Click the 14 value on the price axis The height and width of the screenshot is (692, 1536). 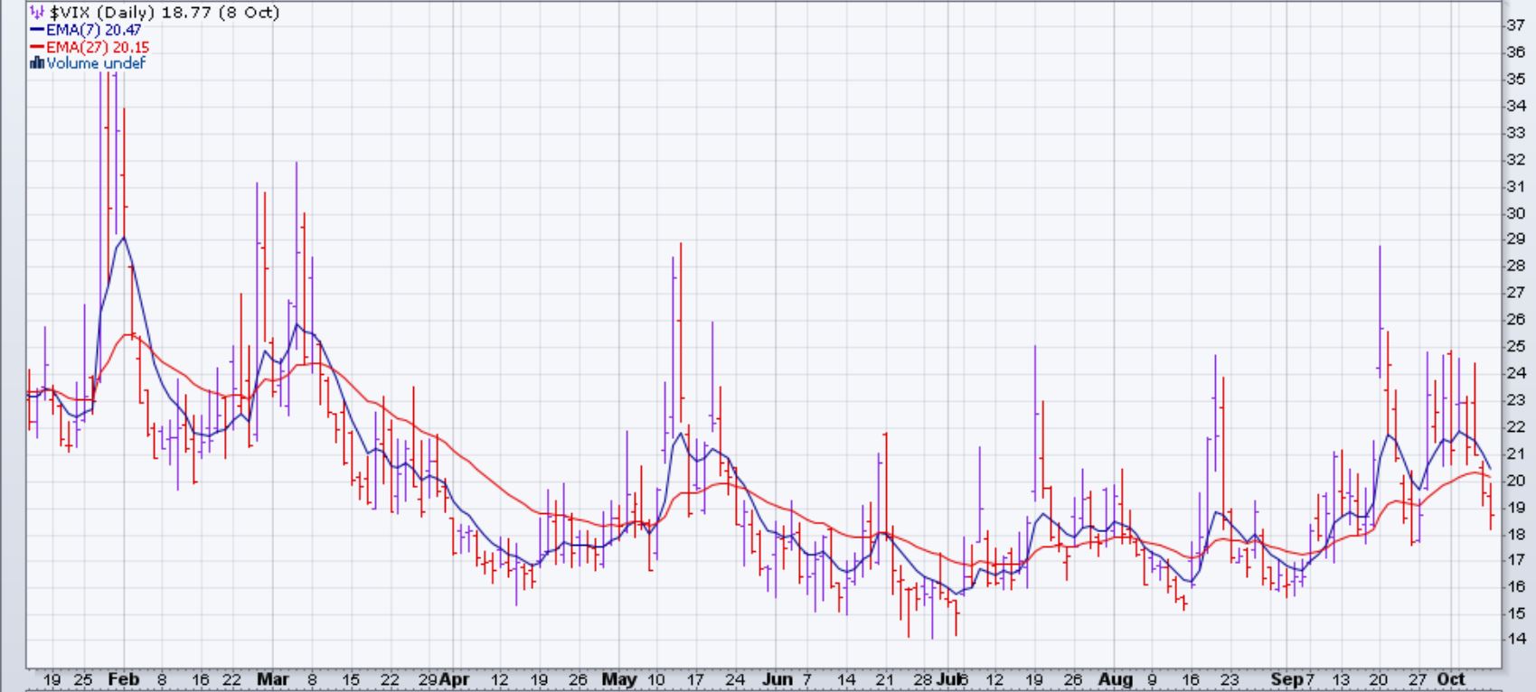click(1514, 639)
